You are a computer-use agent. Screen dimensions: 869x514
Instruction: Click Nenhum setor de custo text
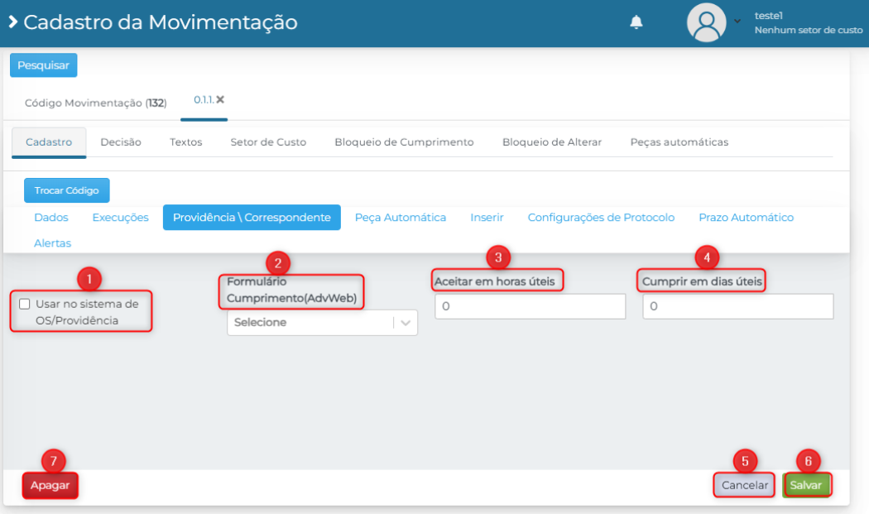coord(808,30)
